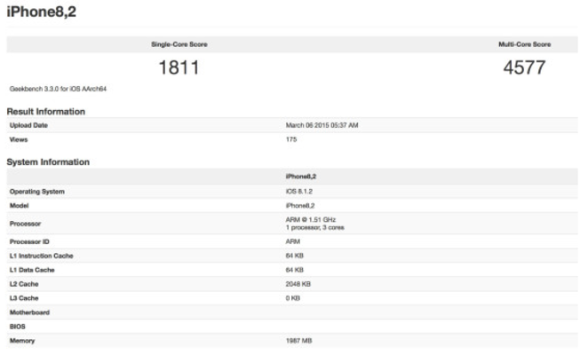Click the Processor ID label

point(29,241)
